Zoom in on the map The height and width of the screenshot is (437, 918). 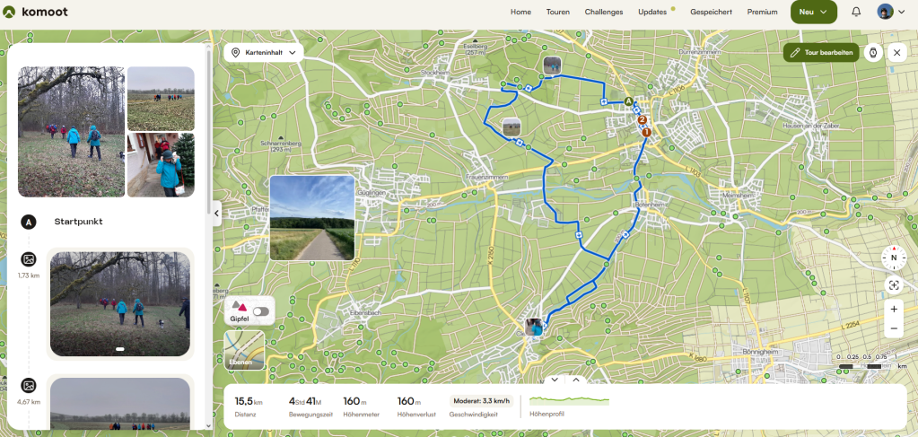point(894,309)
